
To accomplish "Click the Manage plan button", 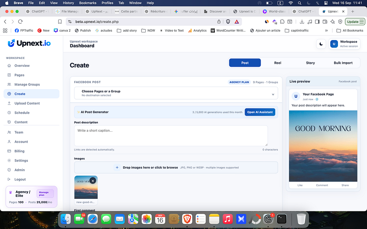I will pyautogui.click(x=45, y=194).
